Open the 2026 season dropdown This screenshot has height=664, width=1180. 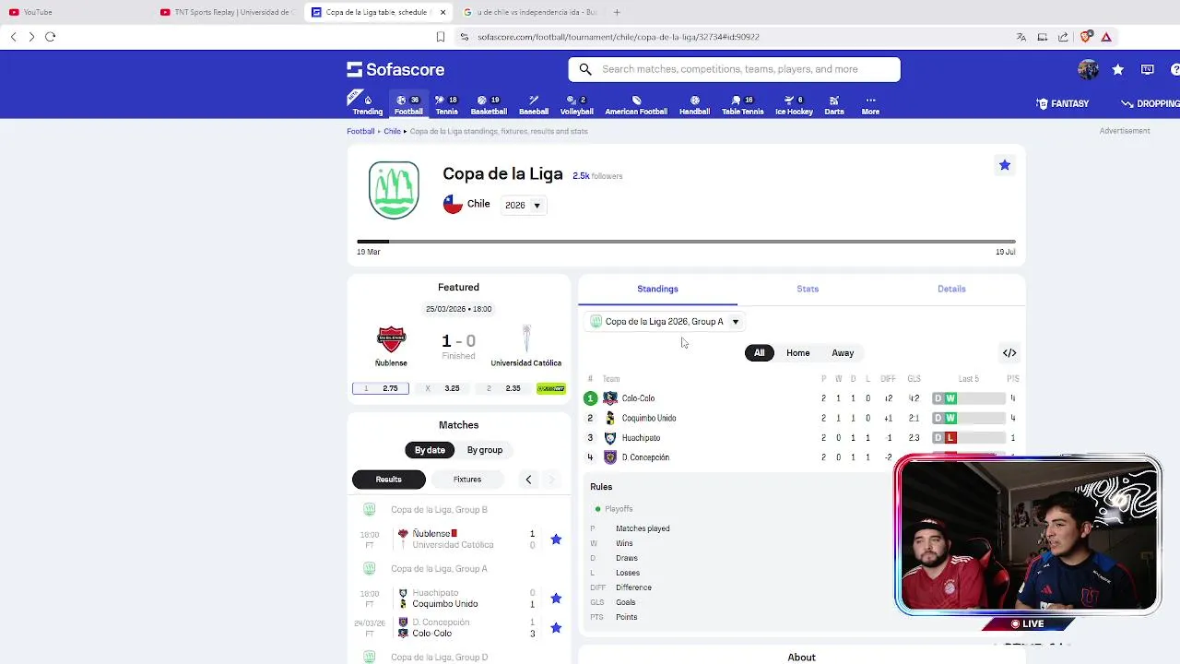point(524,206)
